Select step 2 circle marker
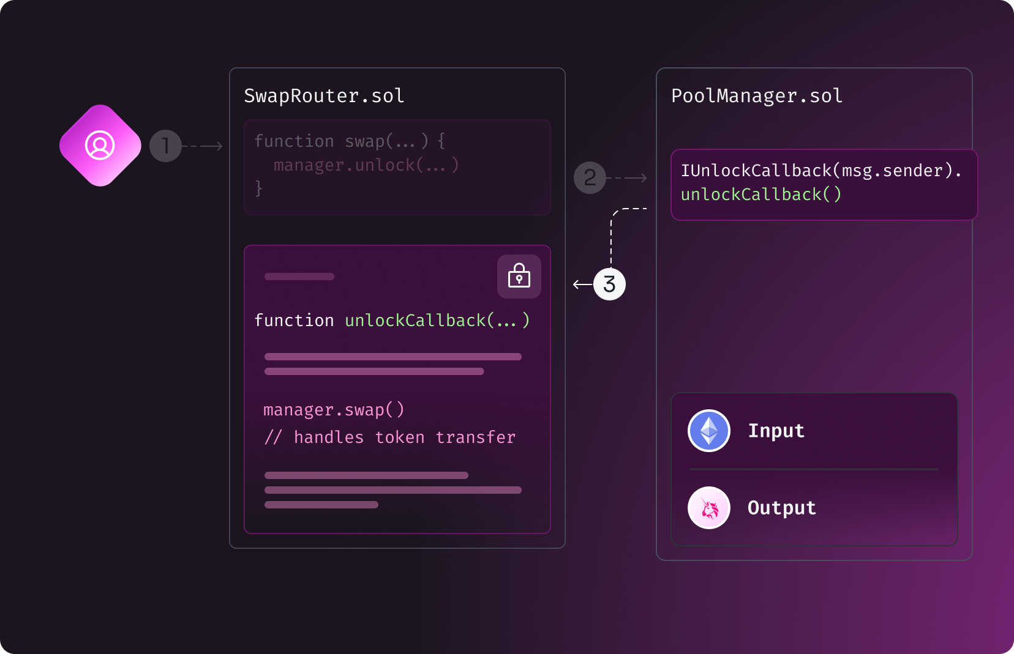This screenshot has width=1014, height=654. tap(590, 178)
